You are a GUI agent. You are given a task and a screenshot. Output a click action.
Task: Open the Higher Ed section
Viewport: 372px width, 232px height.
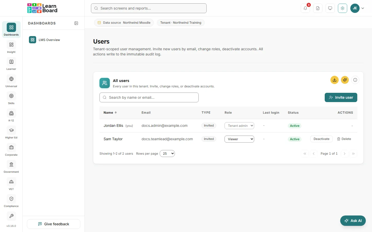pos(11,132)
